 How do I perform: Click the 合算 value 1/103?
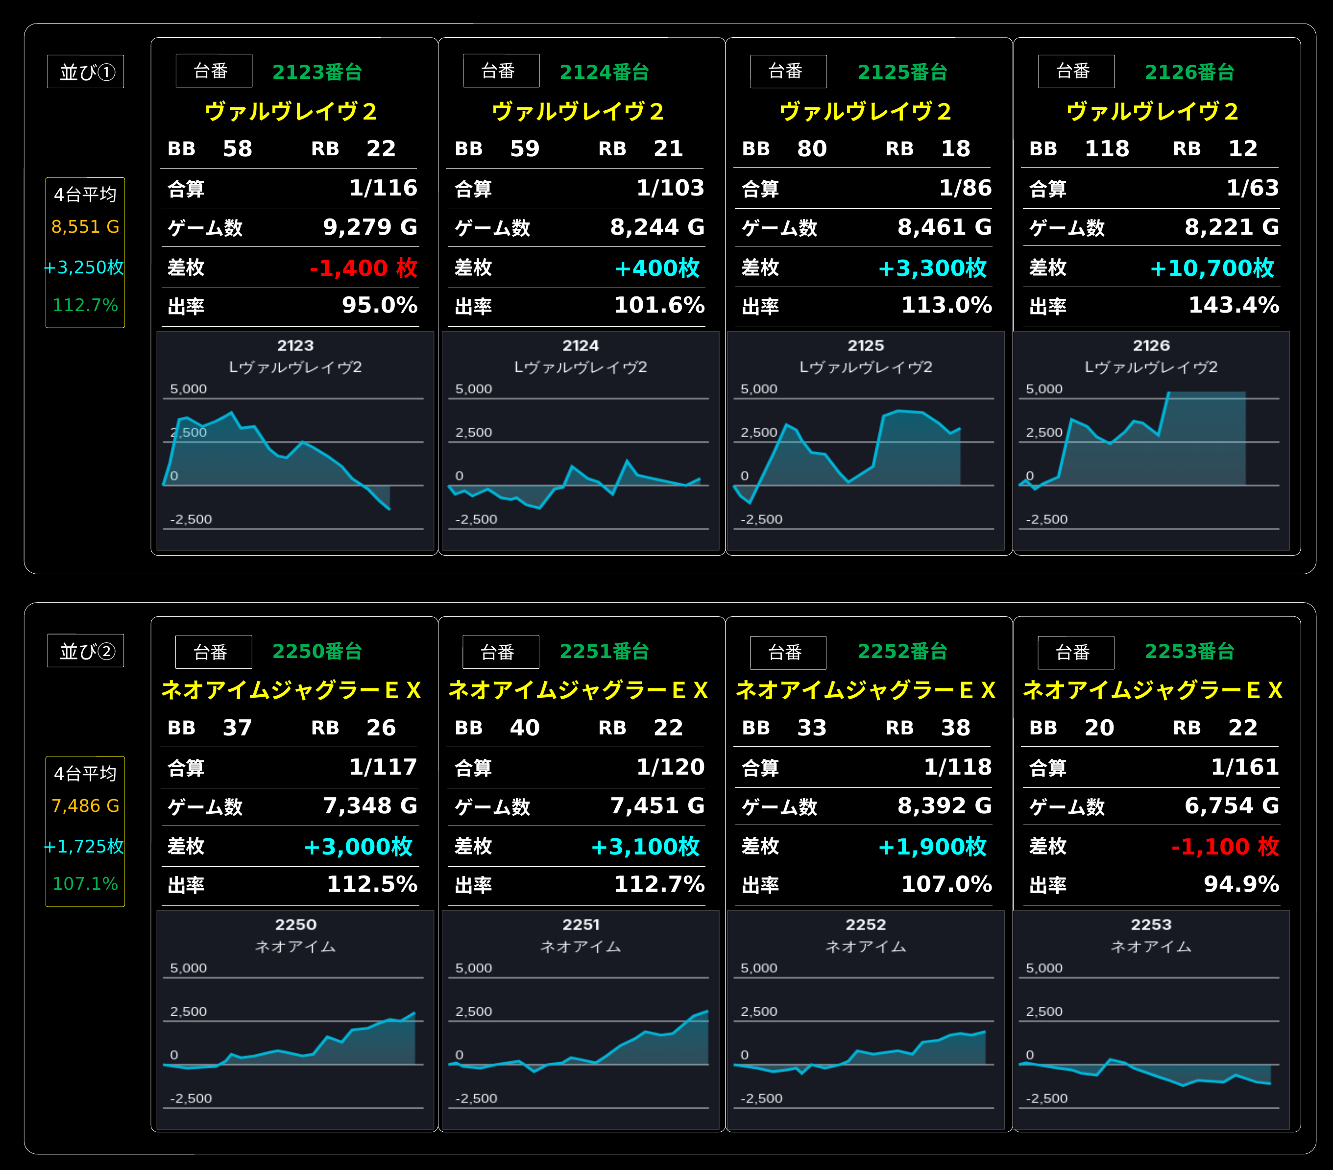click(x=670, y=188)
